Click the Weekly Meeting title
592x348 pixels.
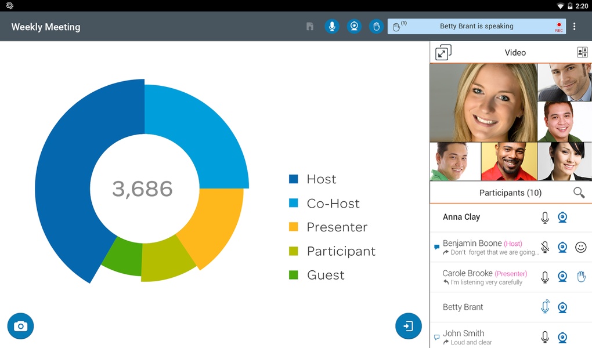pos(46,27)
